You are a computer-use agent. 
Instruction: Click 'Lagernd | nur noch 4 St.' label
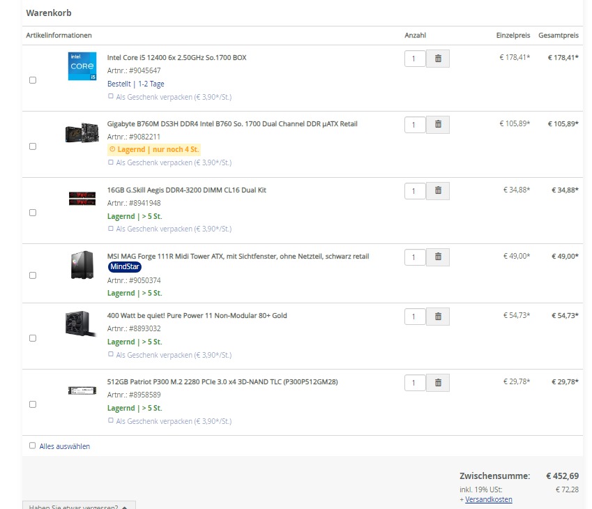153,149
